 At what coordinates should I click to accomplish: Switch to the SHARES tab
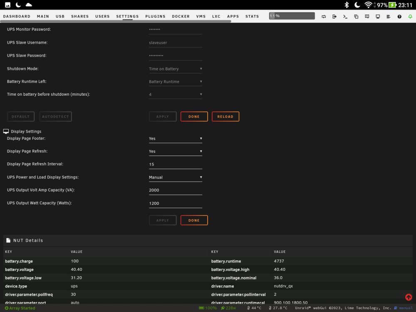80,17
